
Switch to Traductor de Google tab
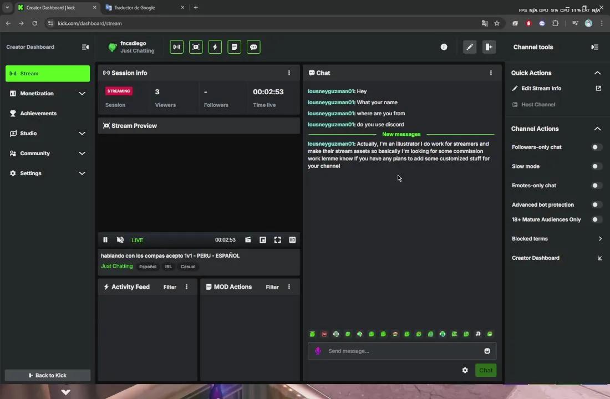pos(135,8)
